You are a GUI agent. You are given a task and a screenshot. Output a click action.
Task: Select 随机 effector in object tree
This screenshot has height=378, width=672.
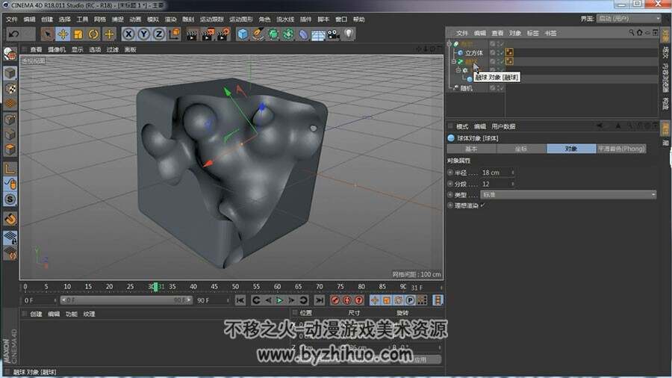coord(466,88)
